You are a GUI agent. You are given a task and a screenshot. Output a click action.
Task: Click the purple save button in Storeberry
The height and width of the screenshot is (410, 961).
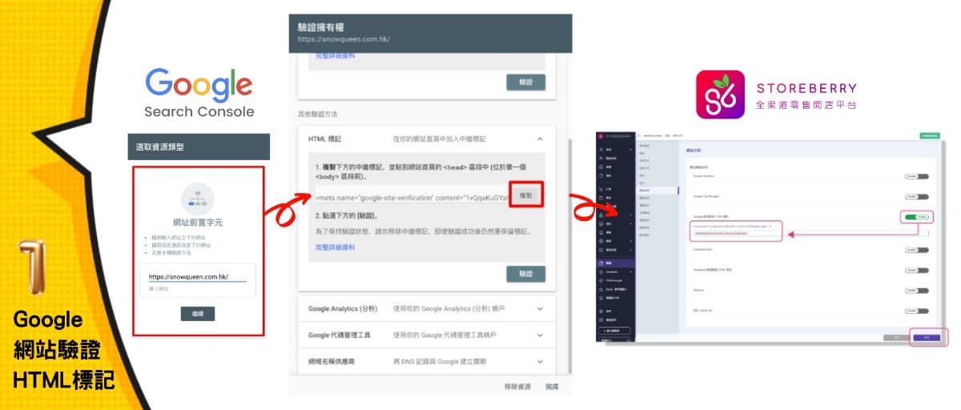[926, 337]
